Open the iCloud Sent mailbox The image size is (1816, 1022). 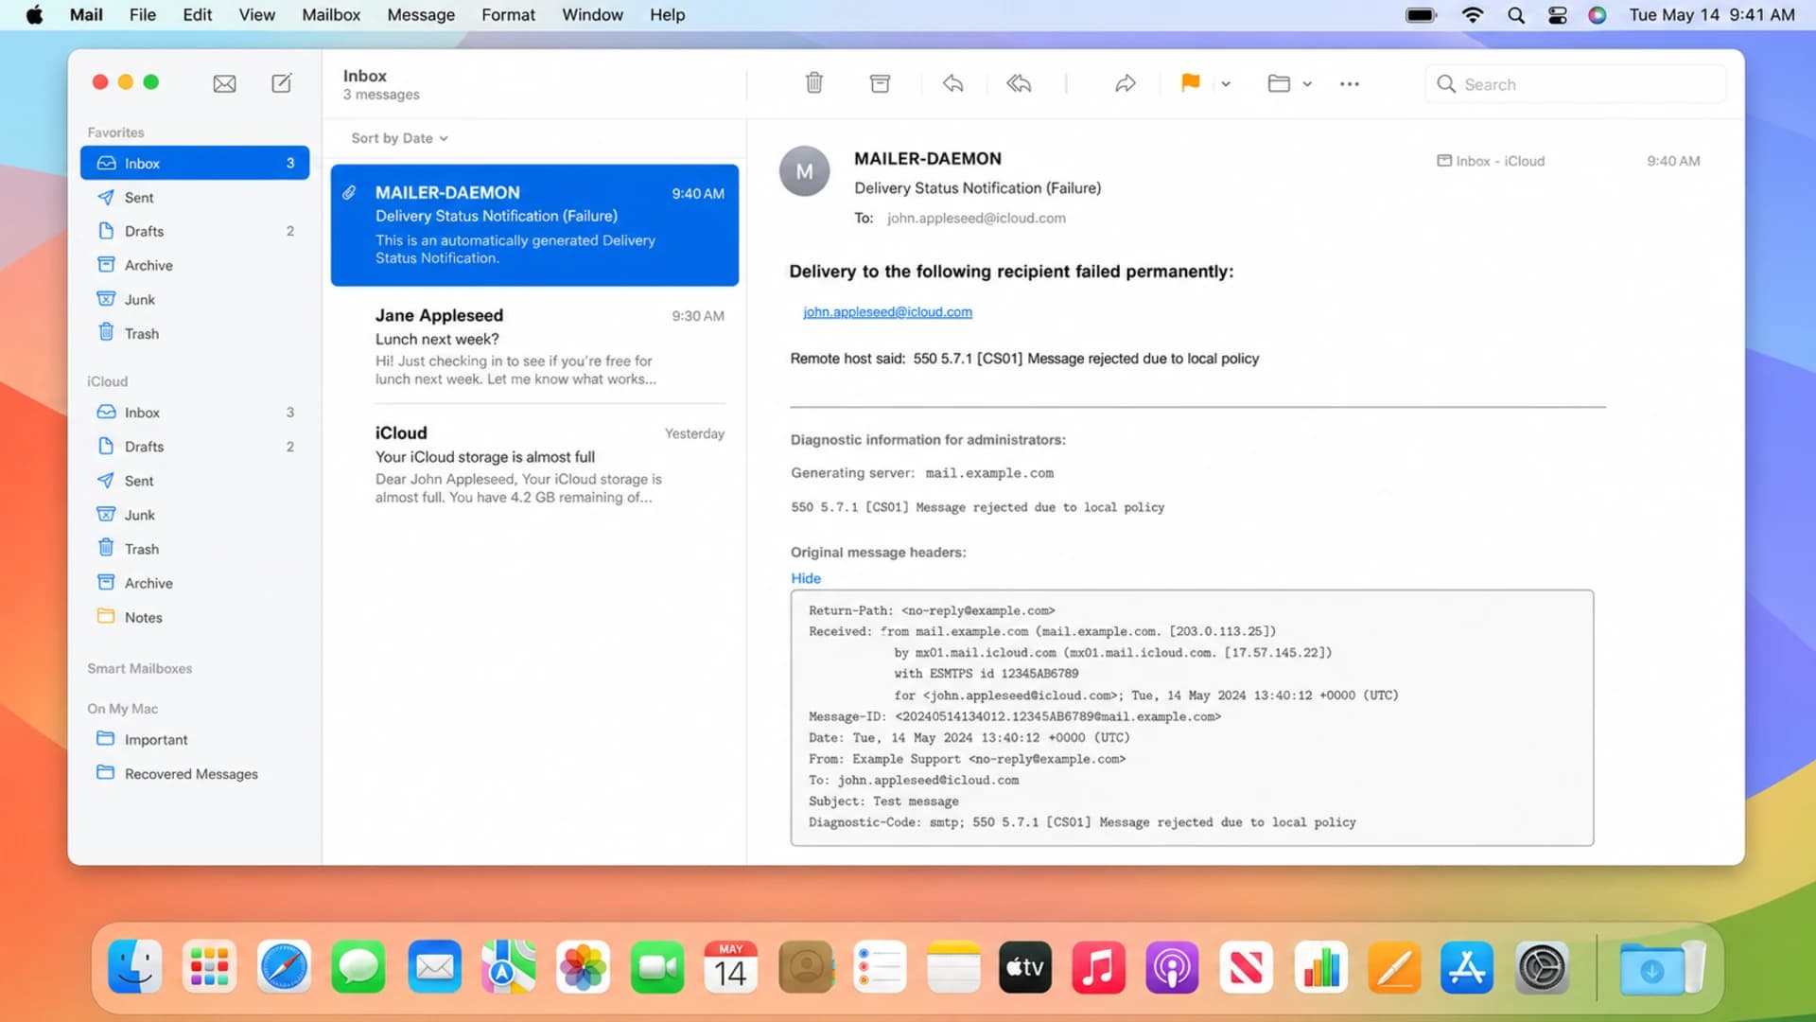(195, 481)
